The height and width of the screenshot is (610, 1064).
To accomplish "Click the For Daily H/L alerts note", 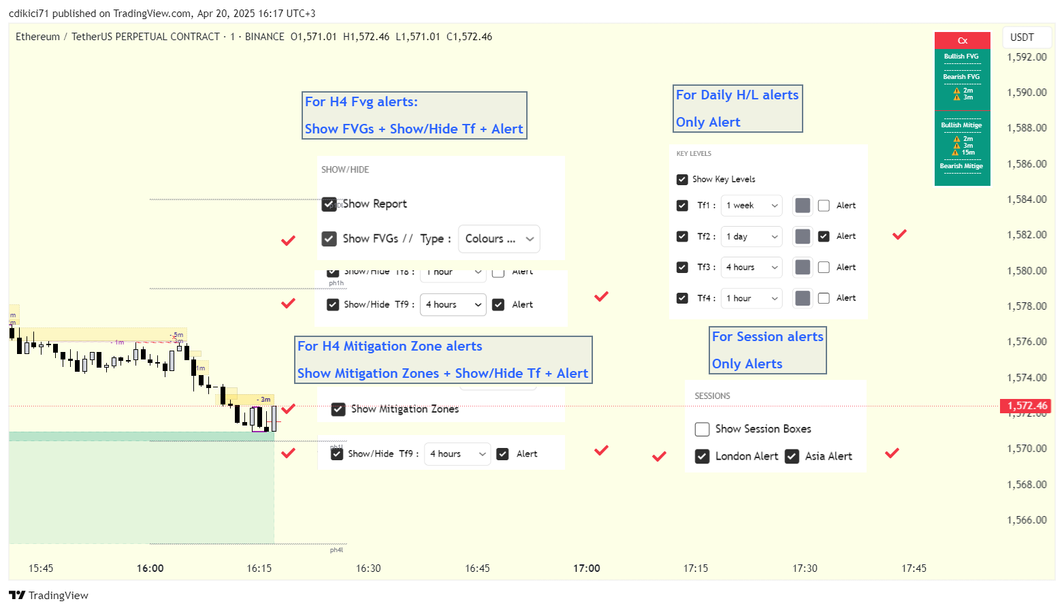I will click(738, 108).
